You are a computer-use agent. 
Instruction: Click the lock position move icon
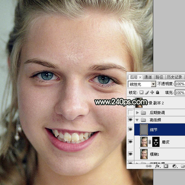(152, 92)
